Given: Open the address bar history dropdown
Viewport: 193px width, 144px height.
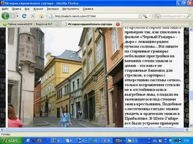Looking at the screenshot, I should (x=150, y=16).
